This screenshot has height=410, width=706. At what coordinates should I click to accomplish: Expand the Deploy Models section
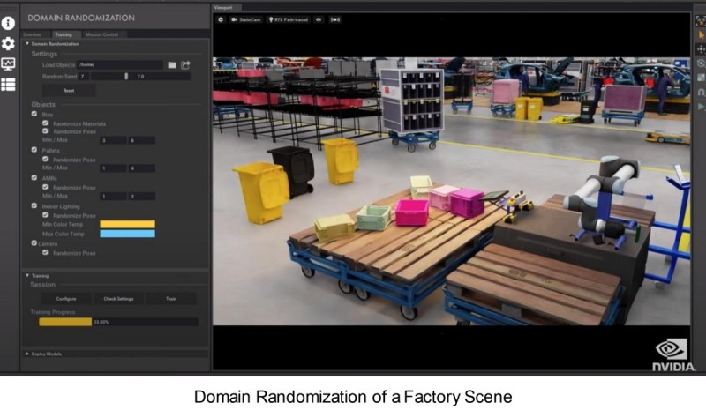coord(27,354)
